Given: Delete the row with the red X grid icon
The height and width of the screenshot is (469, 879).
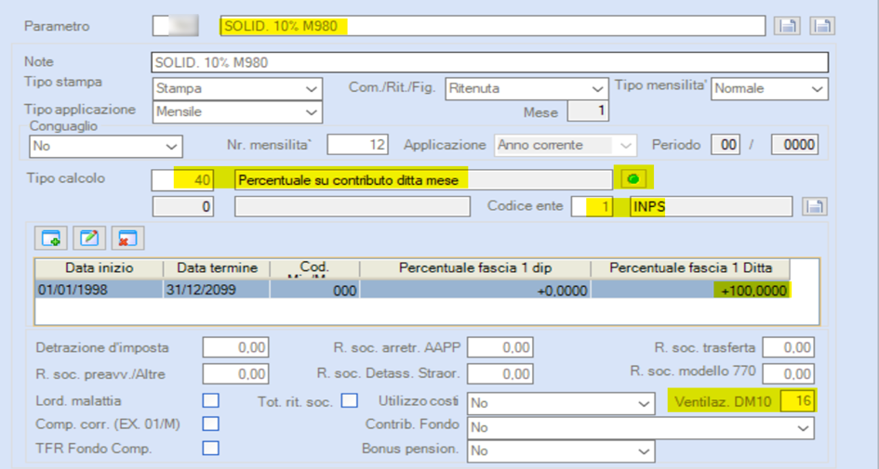Looking at the screenshot, I should coord(127,239).
